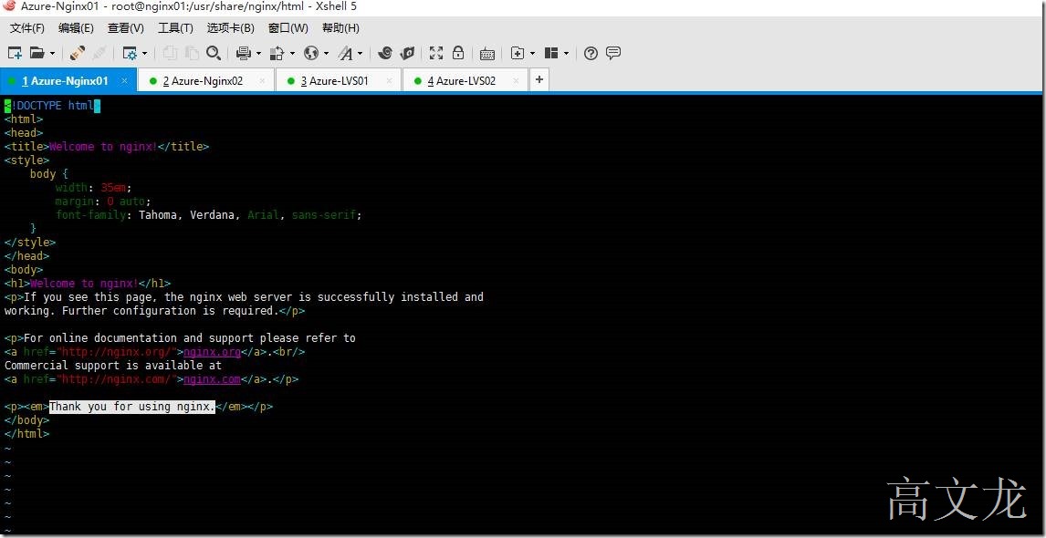This screenshot has height=538, width=1046.
Task: Expand the color scheme dropdown arrow
Action: pyautogui.click(x=292, y=53)
